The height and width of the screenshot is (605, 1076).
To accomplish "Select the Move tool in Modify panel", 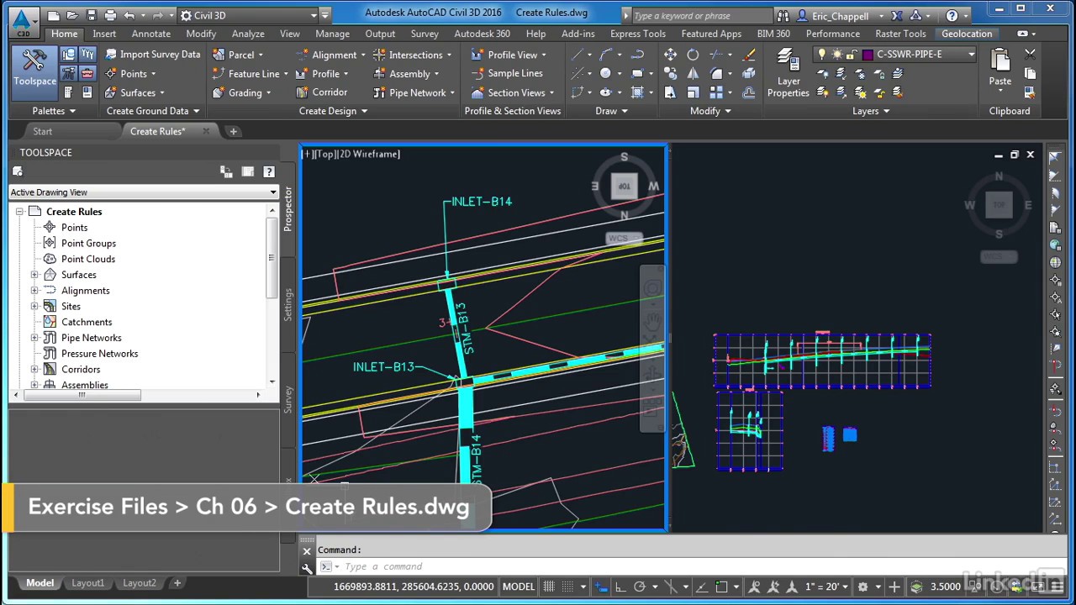I will point(670,55).
